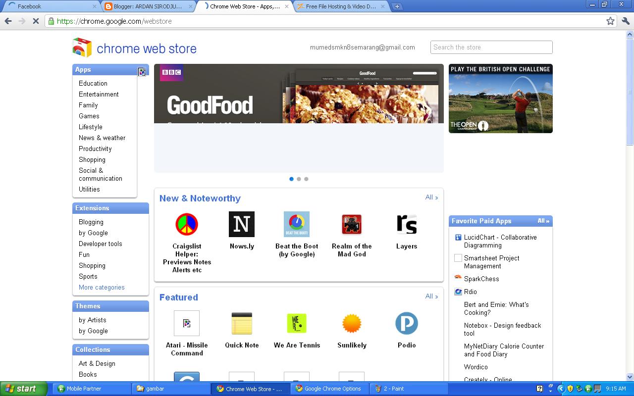Viewport: 634px width, 396px height.
Task: Open the Layers extension icon
Action: click(407, 224)
